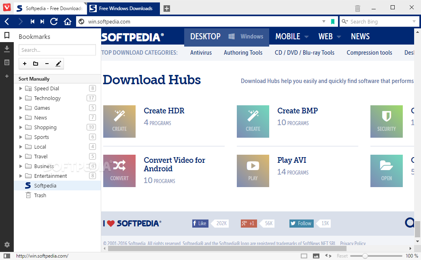Go forward with the forward arrow
This screenshot has height=260, width=421.
[20, 21]
